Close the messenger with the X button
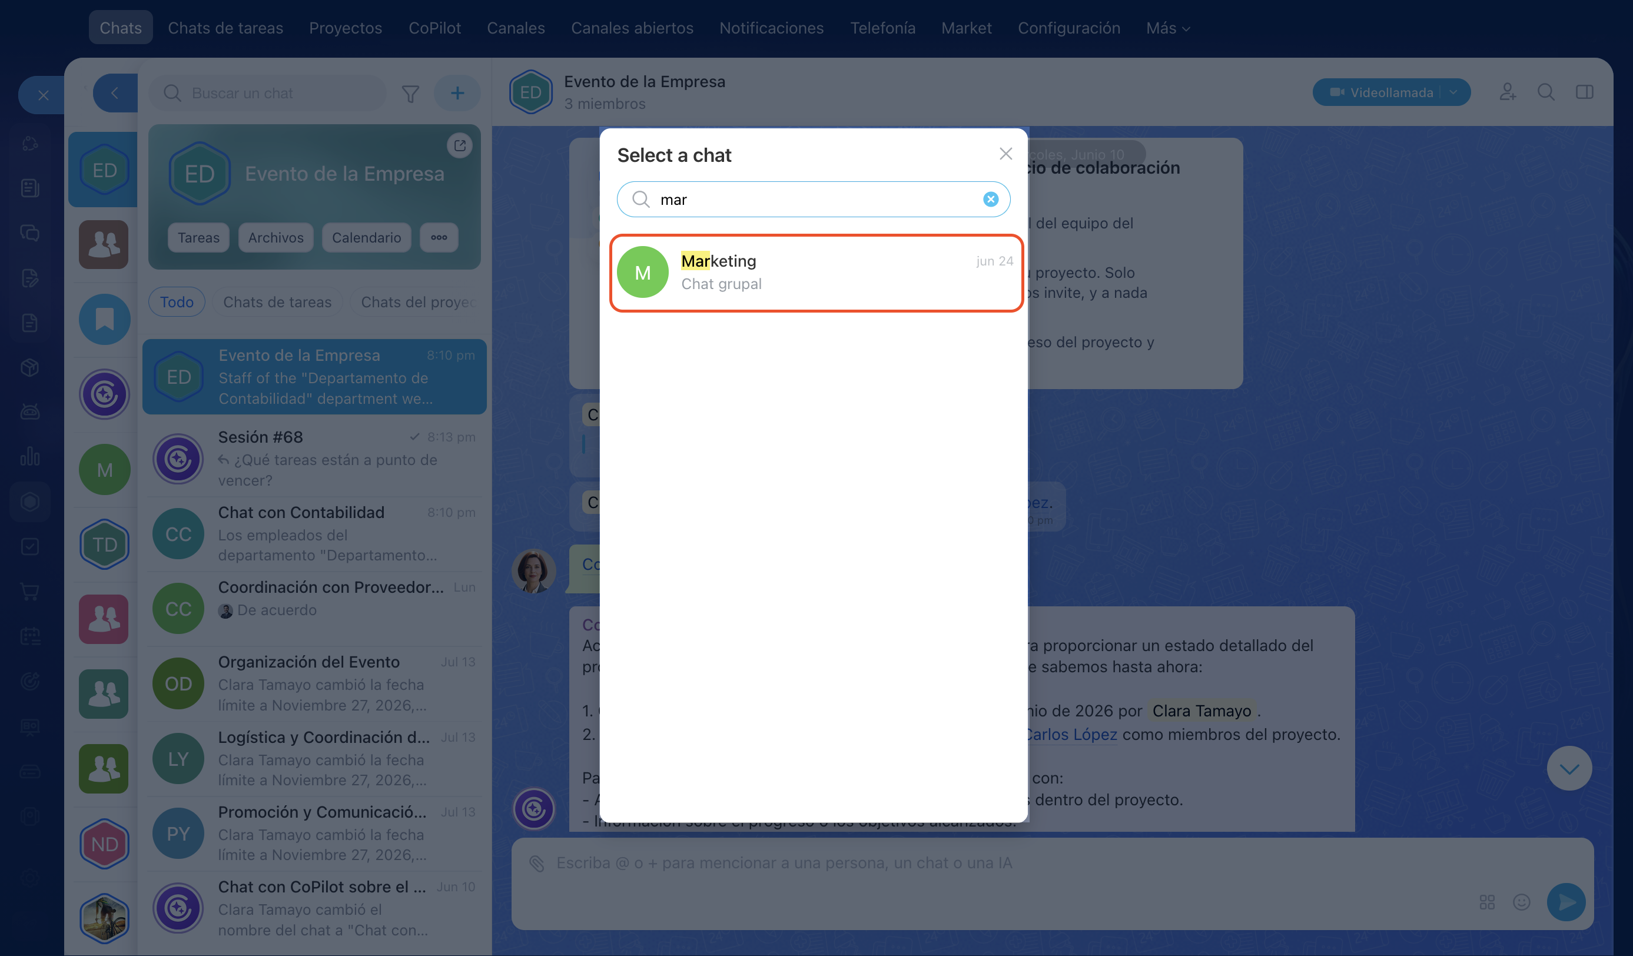Screen dimensions: 1633x956 [x=43, y=95]
